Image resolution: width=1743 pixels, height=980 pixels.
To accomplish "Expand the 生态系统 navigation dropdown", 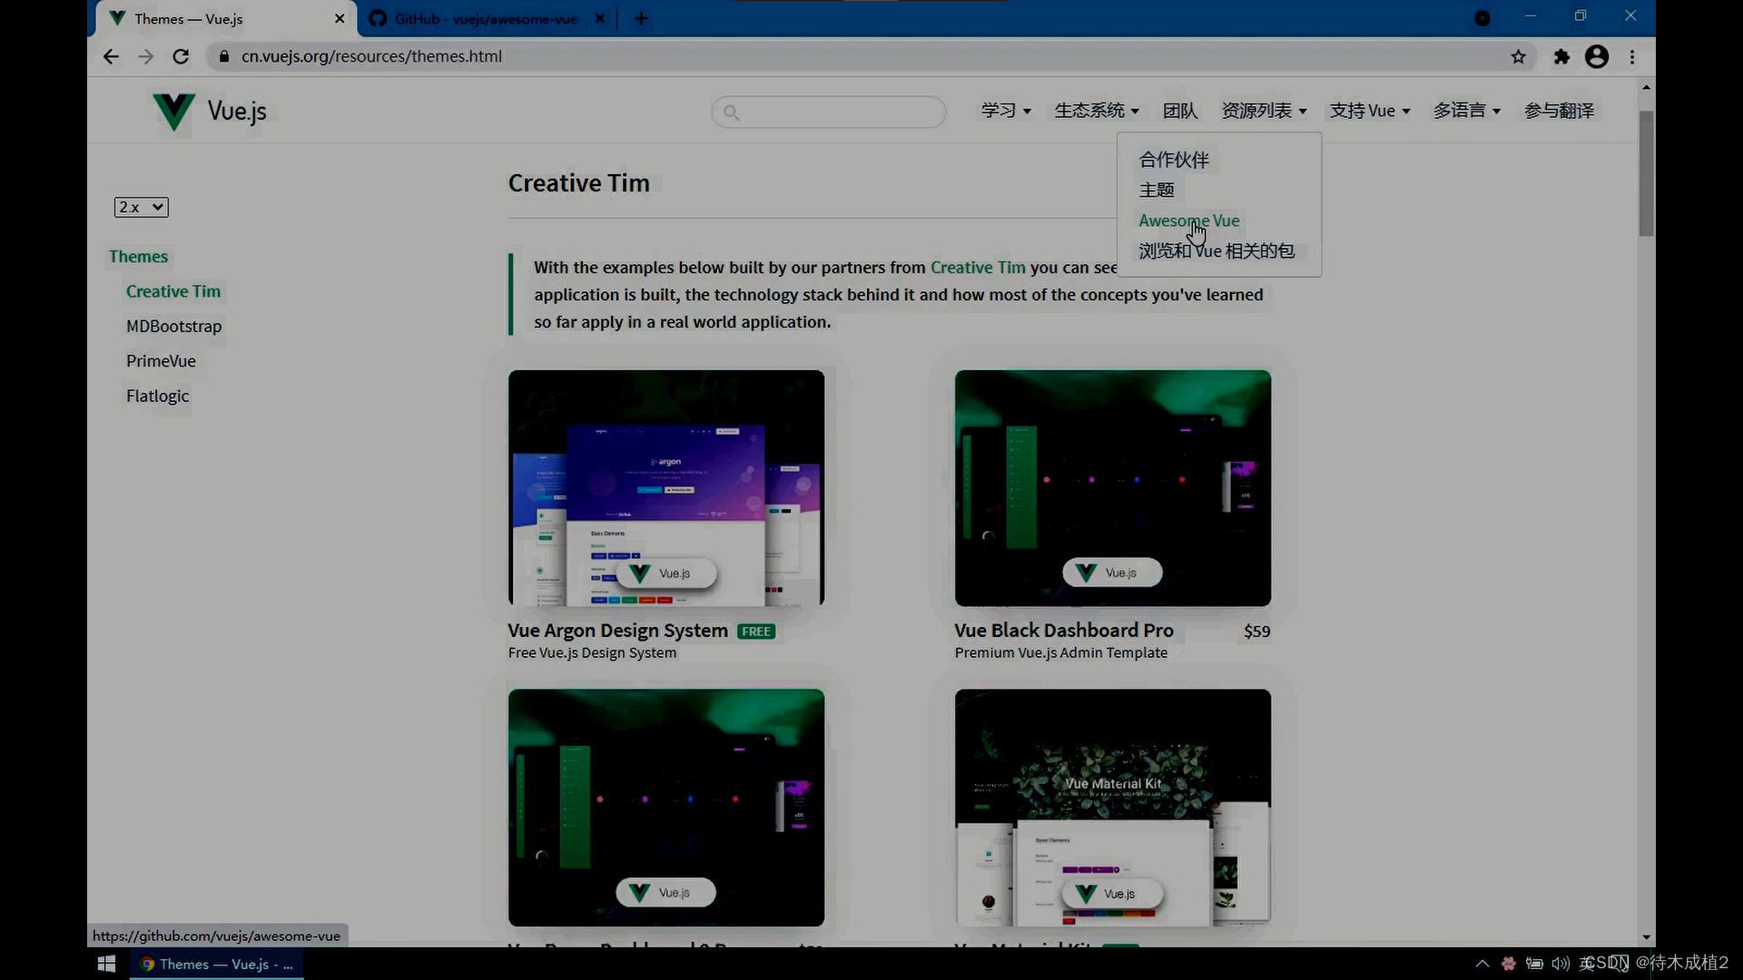I will click(1097, 111).
